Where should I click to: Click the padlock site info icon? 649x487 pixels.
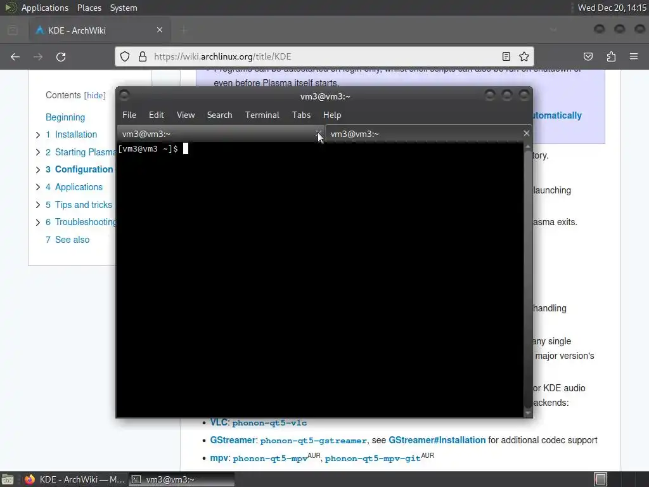pyautogui.click(x=143, y=56)
